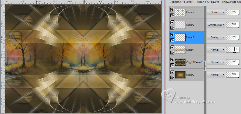Click Raster 4 layer type icon
241x114 pixels.
[172, 10]
